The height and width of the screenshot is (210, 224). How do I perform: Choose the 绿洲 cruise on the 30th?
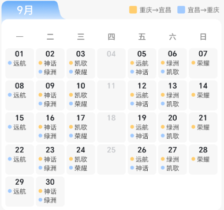click(50, 200)
